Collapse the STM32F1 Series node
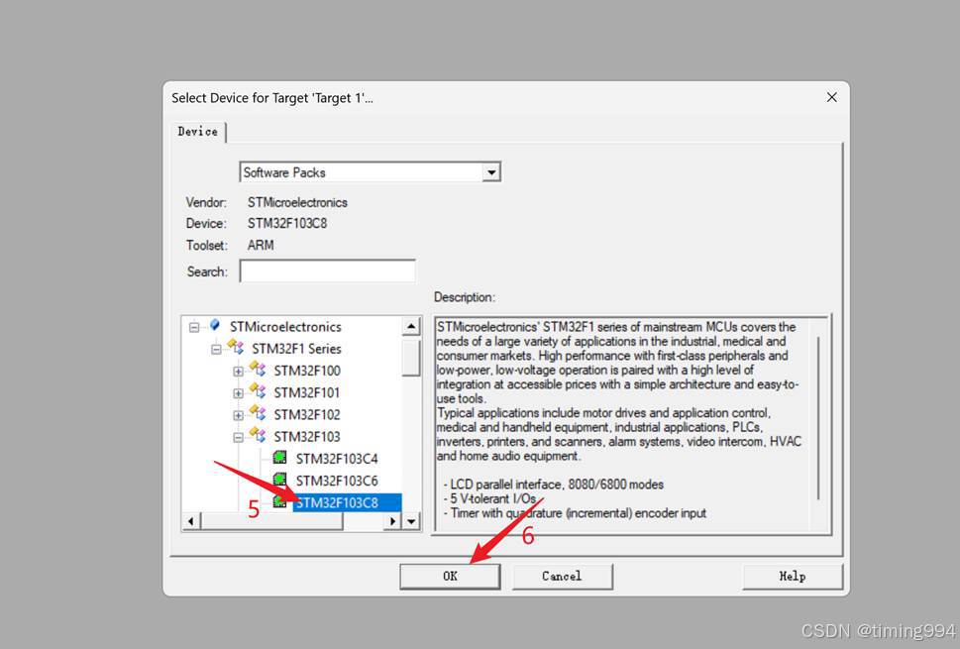This screenshot has height=649, width=960. pos(216,349)
